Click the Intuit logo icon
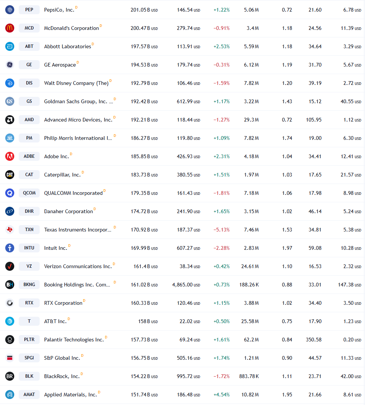365x405 pixels. (10, 248)
